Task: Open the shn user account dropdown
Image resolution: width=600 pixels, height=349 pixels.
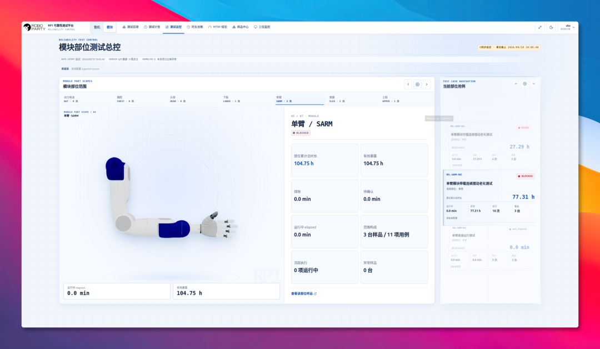Action: click(x=567, y=27)
